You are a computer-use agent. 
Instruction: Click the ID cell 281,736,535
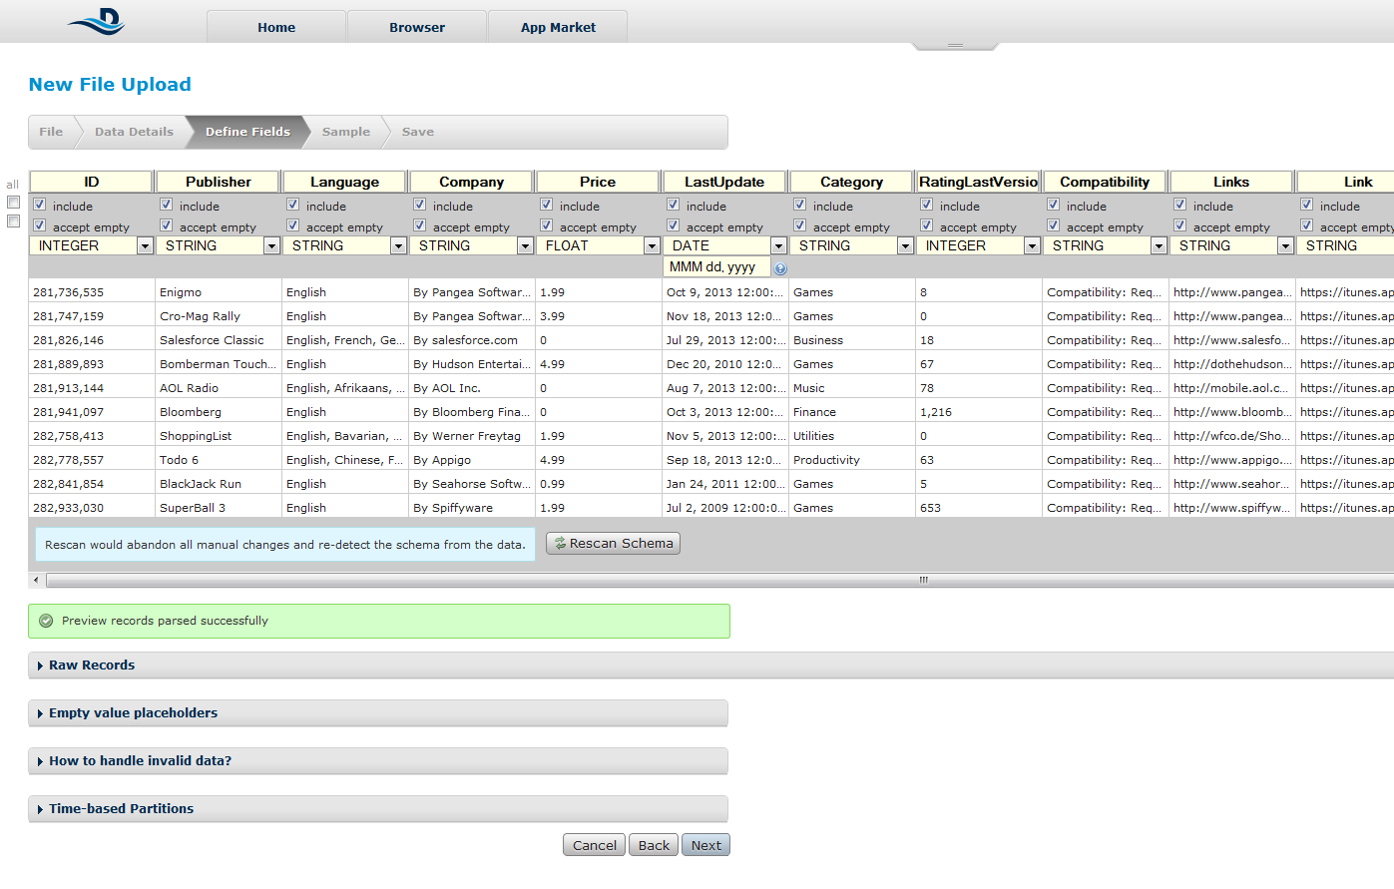tap(92, 292)
